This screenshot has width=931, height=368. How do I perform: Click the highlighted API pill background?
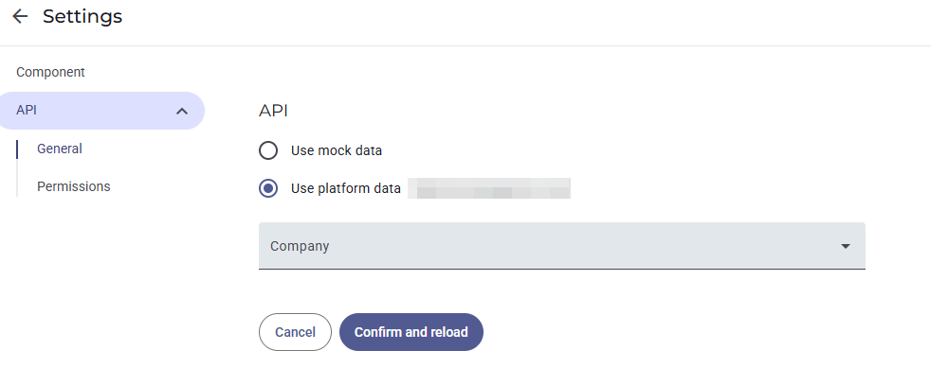(102, 111)
